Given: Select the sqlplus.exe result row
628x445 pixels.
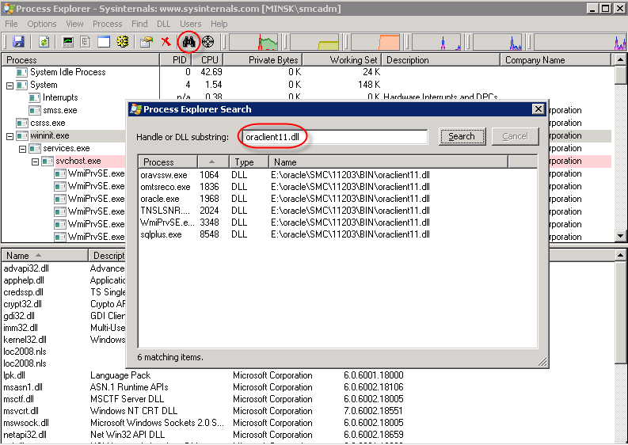Looking at the screenshot, I should (x=337, y=234).
